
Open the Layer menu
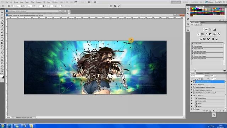[22, 2]
